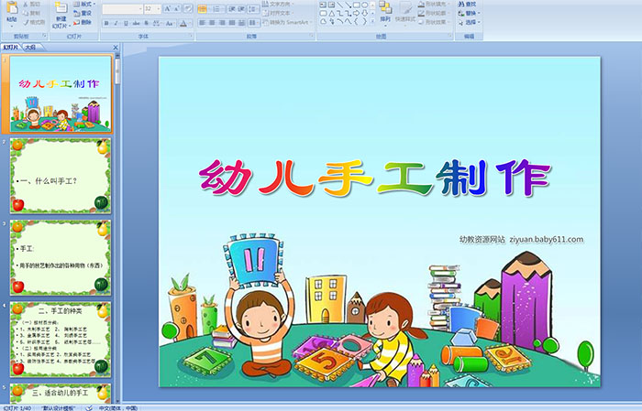Toggle Underline formatting
This screenshot has width=642, height=411.
(126, 23)
